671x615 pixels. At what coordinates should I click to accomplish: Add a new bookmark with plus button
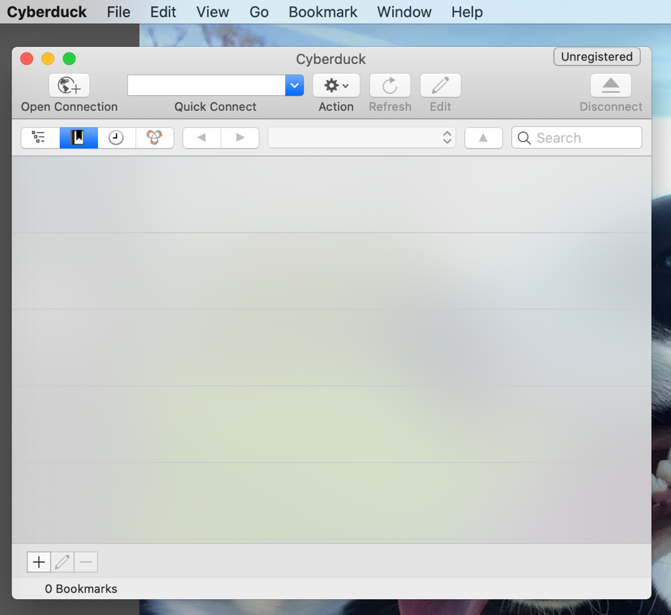coord(39,561)
